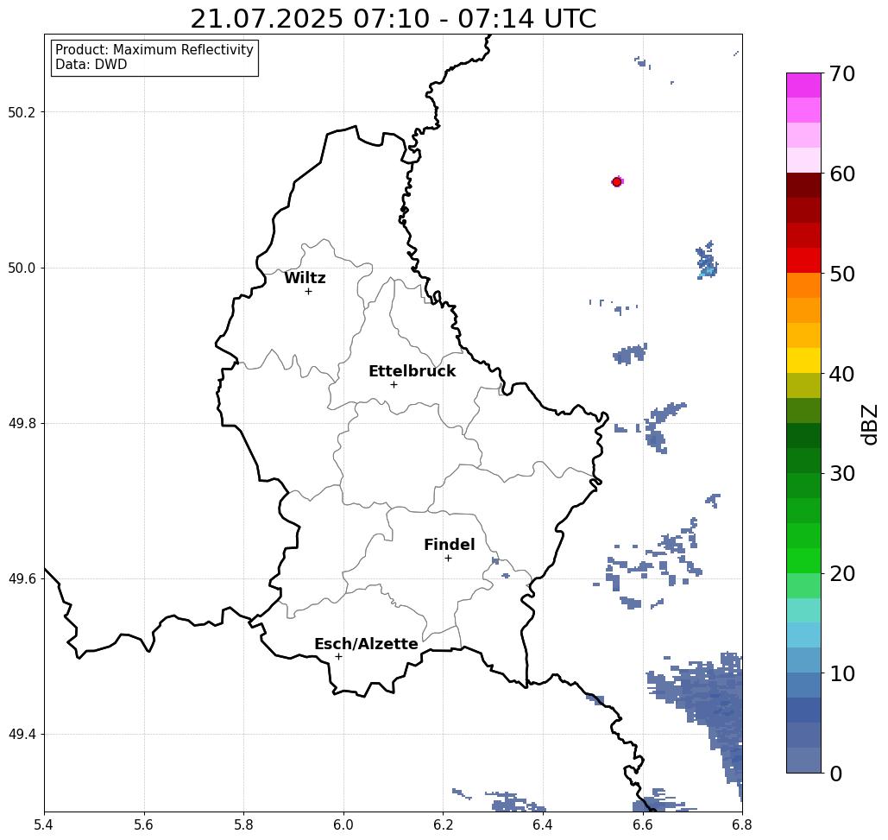Click the dark green swatch near 30 dBZ

pos(803,460)
